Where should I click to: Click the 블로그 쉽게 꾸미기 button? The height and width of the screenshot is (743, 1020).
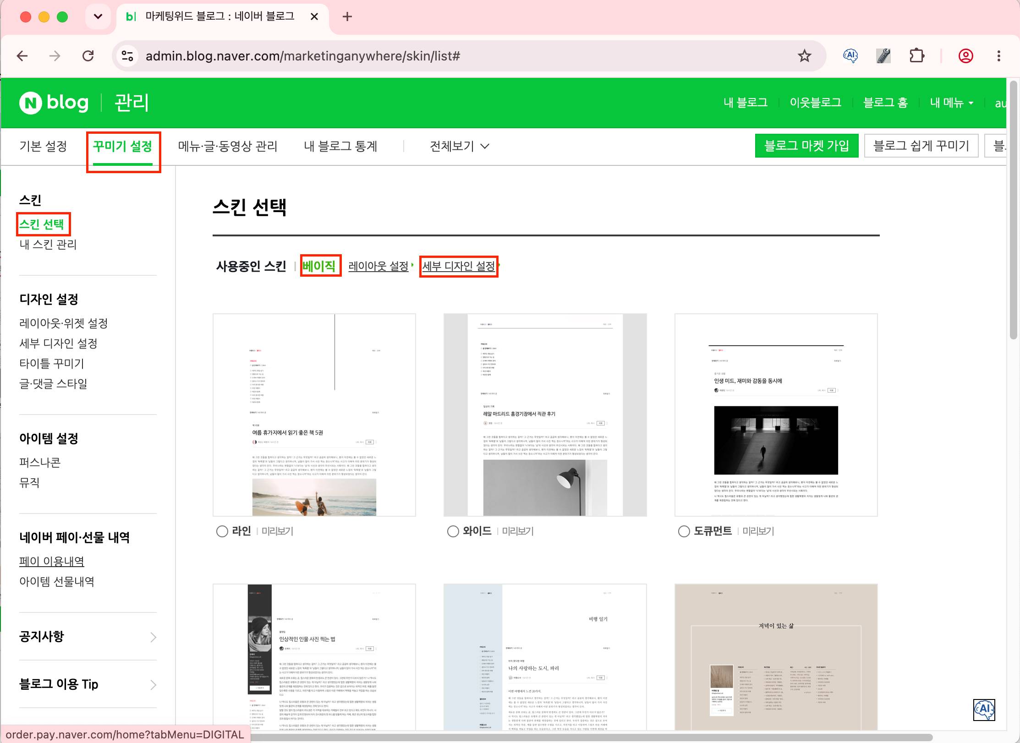pos(921,146)
